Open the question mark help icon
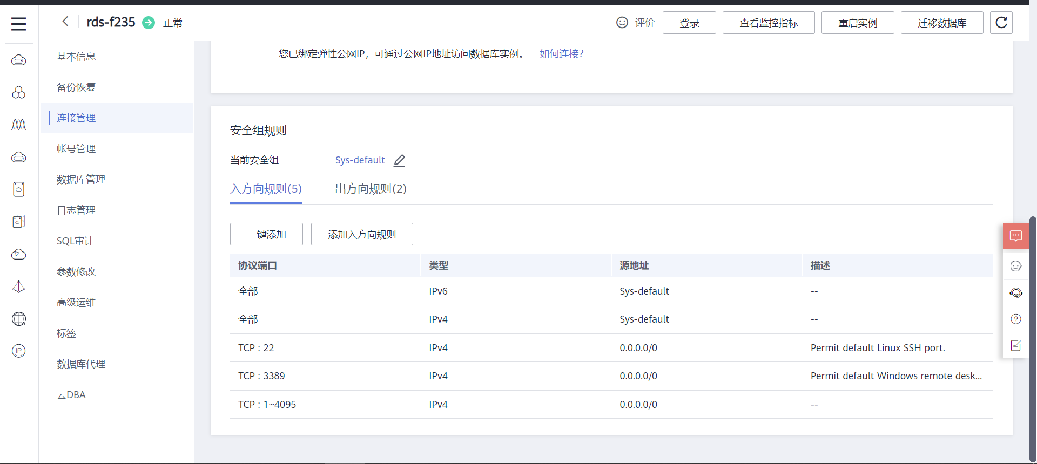The width and height of the screenshot is (1037, 464). point(1016,319)
